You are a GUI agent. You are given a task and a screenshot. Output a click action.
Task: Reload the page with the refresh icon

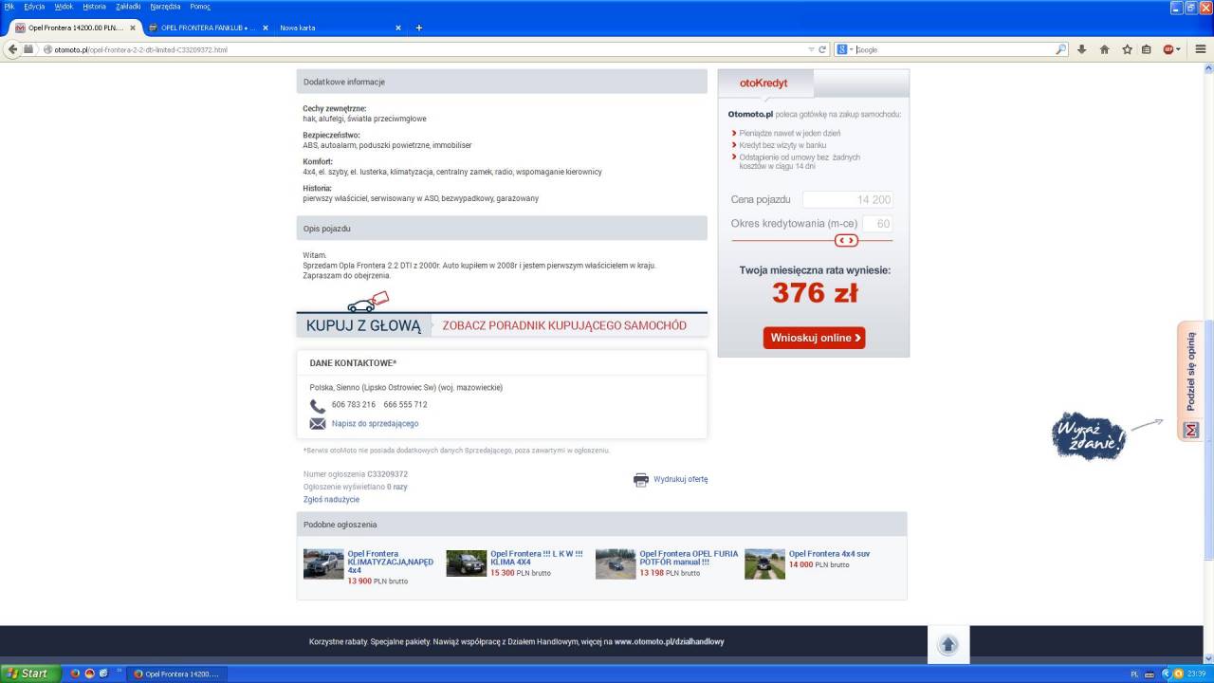(x=822, y=49)
